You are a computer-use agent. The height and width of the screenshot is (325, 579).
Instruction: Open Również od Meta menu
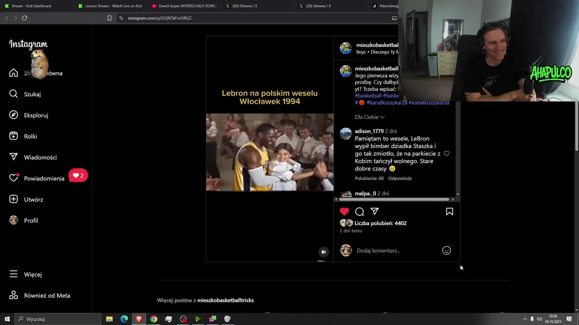click(40, 295)
